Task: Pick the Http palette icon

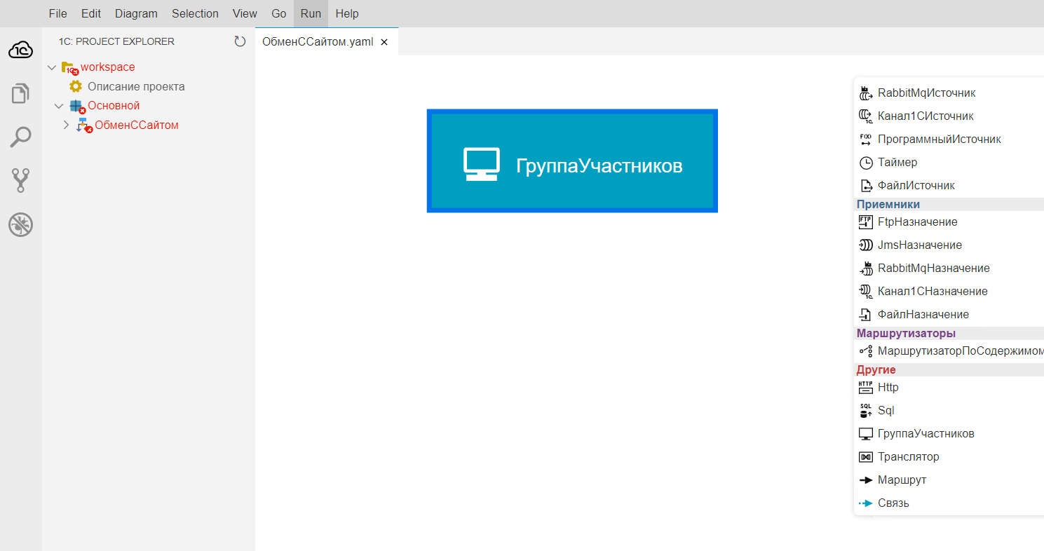Action: [x=866, y=387]
